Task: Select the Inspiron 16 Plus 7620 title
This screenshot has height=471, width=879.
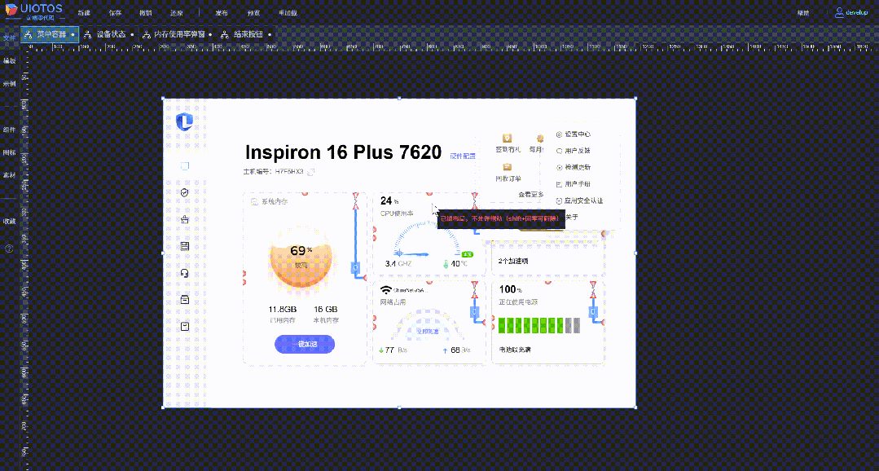Action: (343, 152)
